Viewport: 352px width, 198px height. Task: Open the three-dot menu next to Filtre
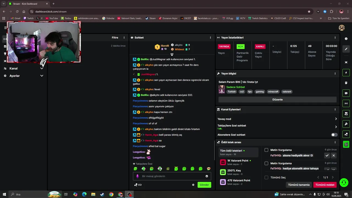[124, 38]
